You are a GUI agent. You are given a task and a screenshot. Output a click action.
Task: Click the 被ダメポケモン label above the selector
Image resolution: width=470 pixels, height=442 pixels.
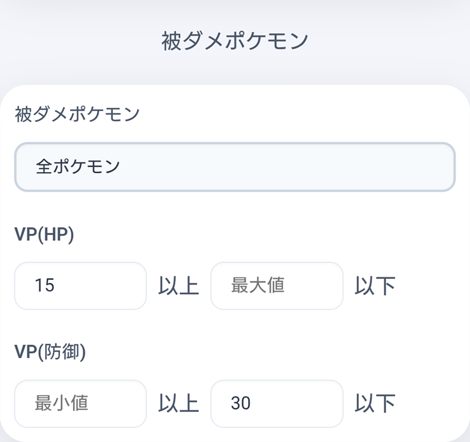[77, 115]
